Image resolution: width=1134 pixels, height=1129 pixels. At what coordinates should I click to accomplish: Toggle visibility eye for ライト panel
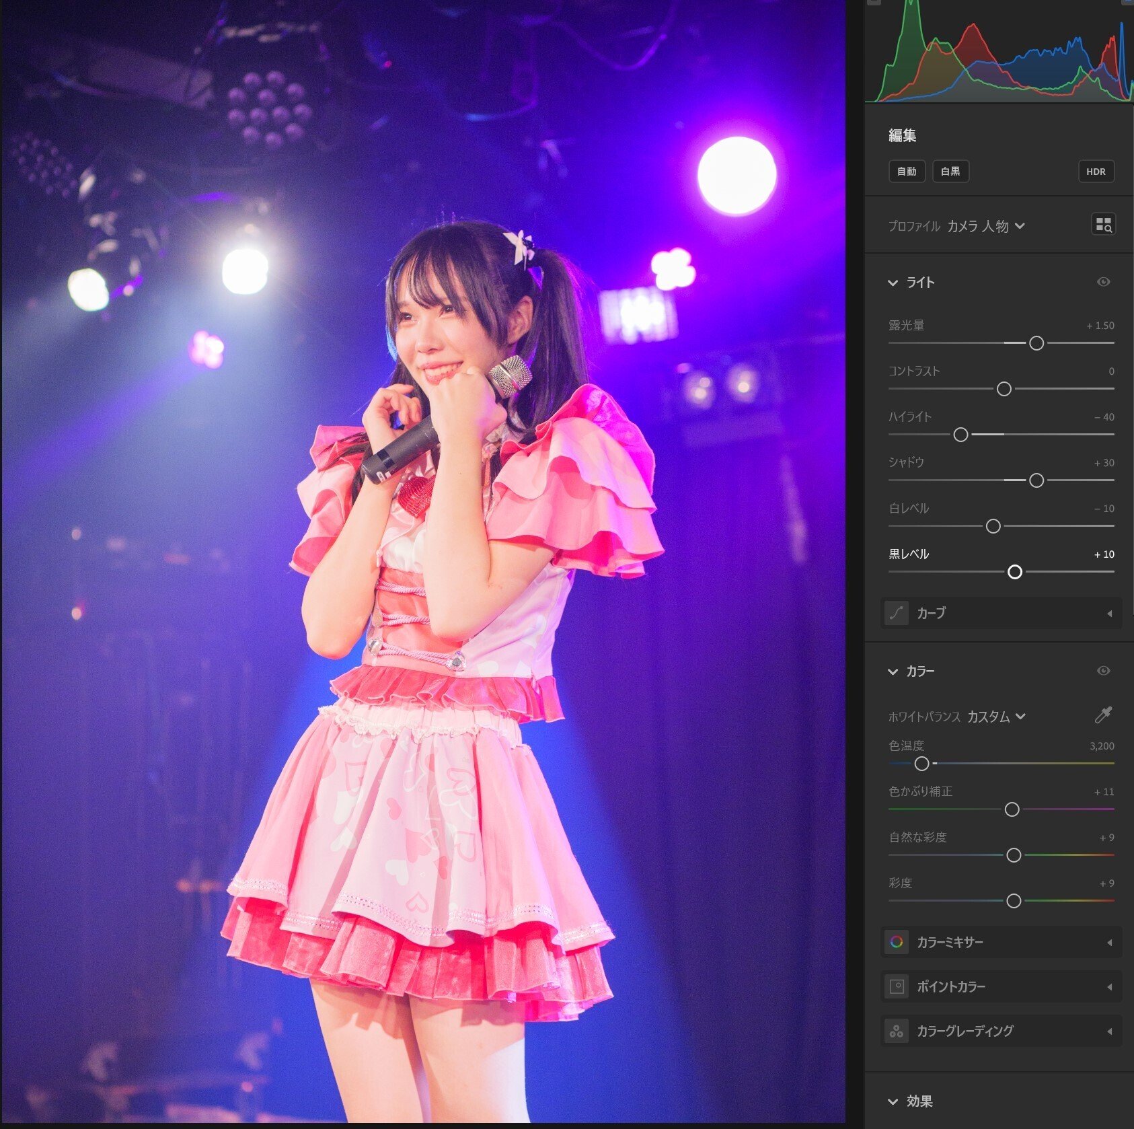[x=1103, y=282]
